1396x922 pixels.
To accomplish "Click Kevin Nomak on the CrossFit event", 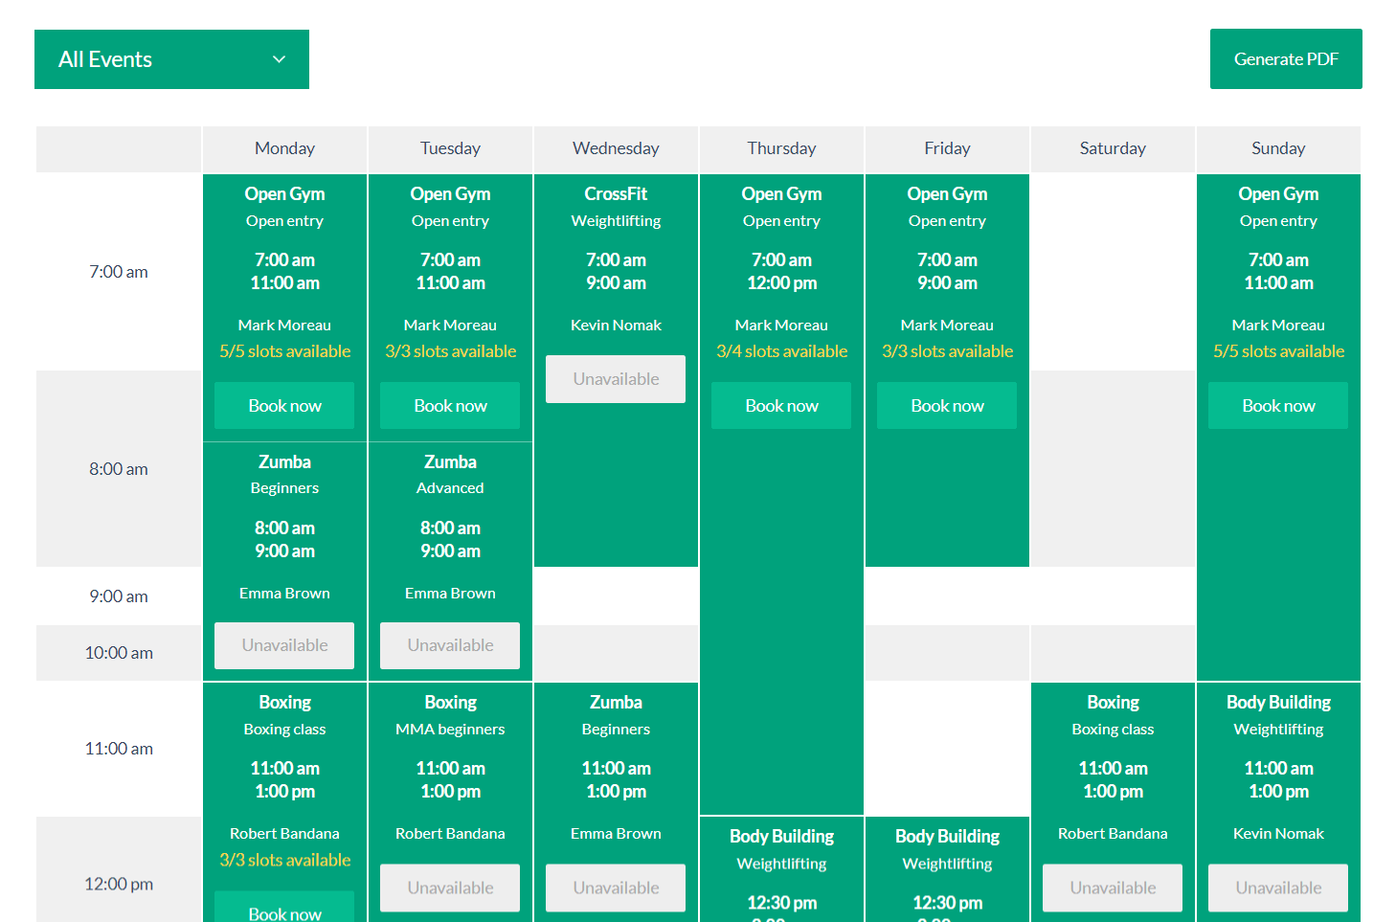I will pos(615,325).
